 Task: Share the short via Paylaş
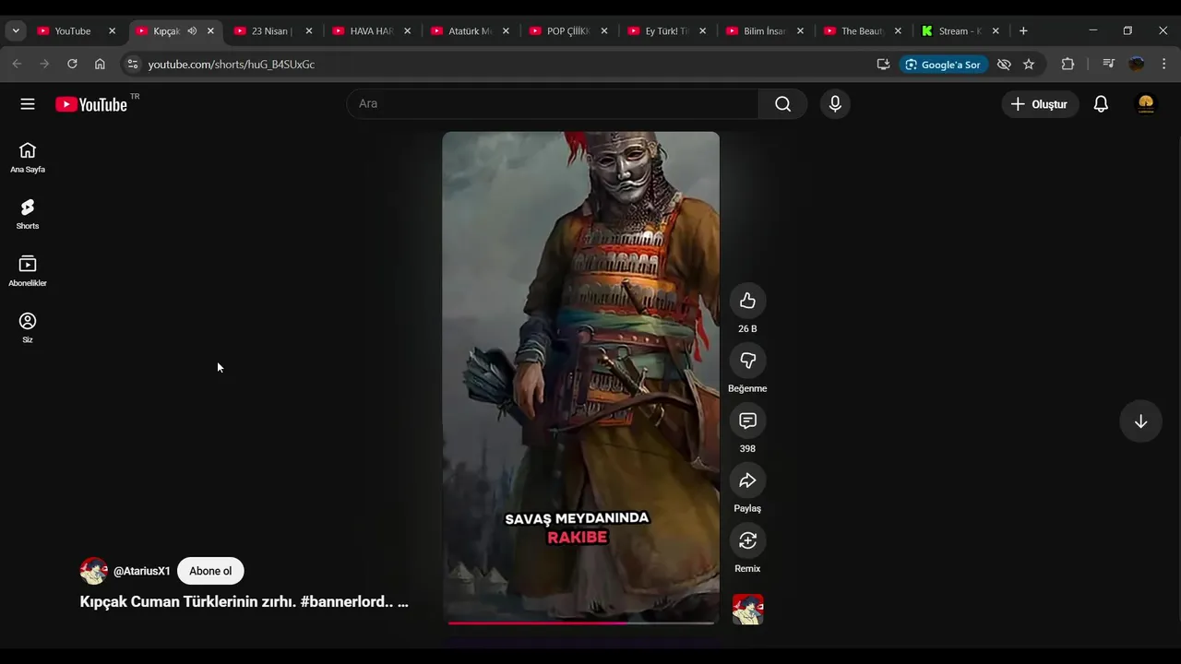point(747,480)
